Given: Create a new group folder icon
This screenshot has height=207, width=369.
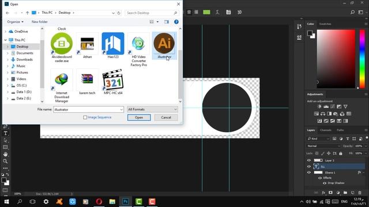Looking at the screenshot, I should (345, 193).
